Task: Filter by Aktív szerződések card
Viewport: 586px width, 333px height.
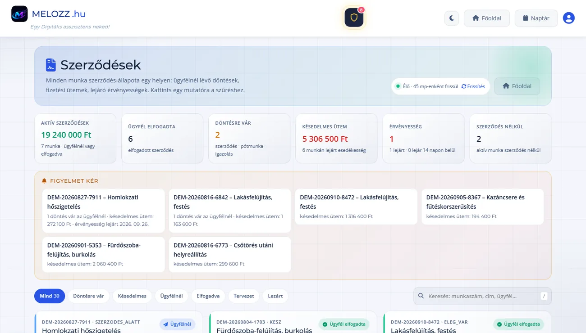Action: 75,139
